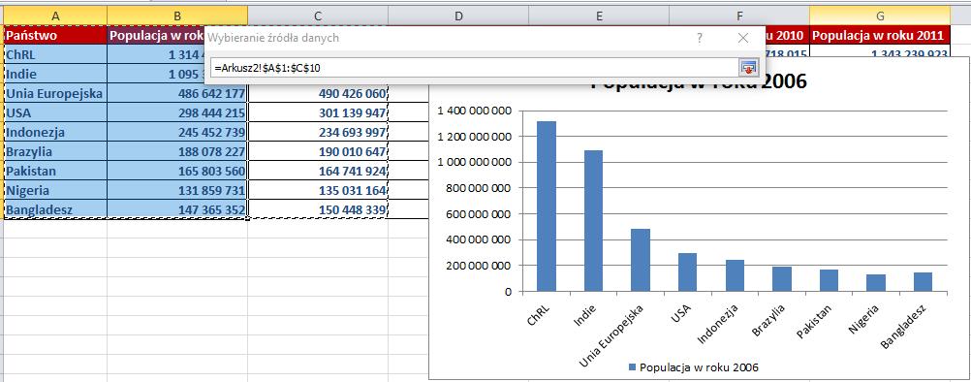Click the Brazylia bar in the chart
The height and width of the screenshot is (382, 971).
[x=782, y=279]
